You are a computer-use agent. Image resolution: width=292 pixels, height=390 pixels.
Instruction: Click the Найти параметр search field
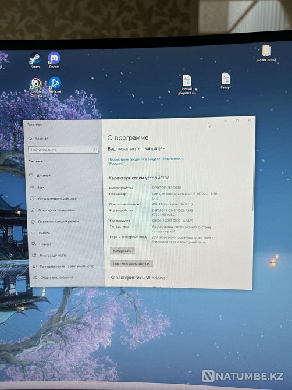click(x=63, y=150)
